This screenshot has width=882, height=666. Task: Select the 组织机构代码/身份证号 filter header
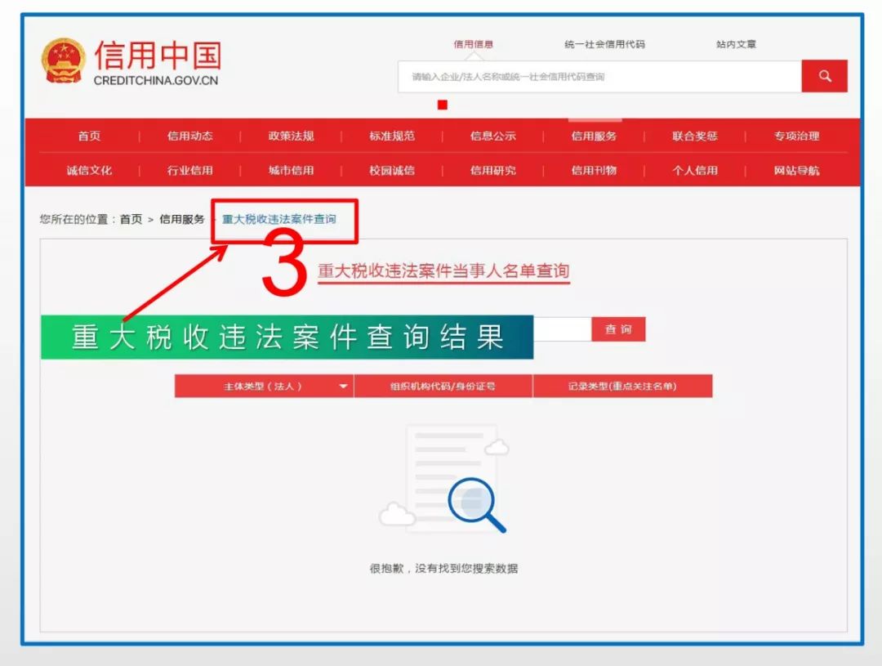click(443, 385)
